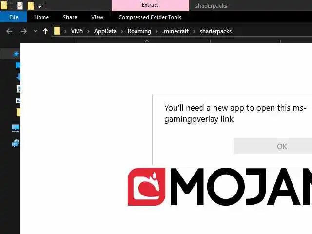Viewport: 312px width, 234px height.
Task: Click the shaderpacks breadcrumb segment
Action: tap(215, 31)
